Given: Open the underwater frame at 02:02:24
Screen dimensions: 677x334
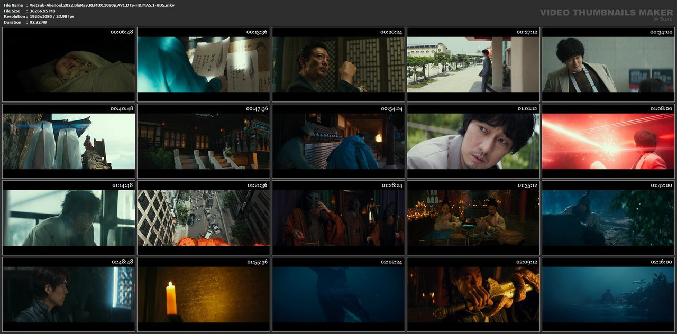Looking at the screenshot, I should 338,294.
